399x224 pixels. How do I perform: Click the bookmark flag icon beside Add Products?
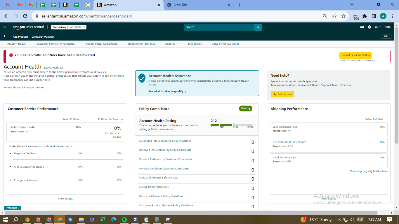coord(4,36)
